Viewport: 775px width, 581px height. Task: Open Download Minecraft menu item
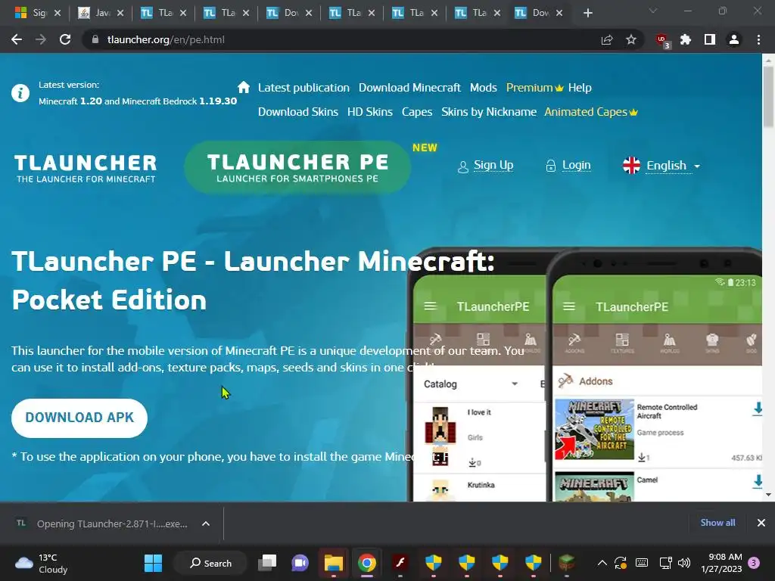coord(409,88)
